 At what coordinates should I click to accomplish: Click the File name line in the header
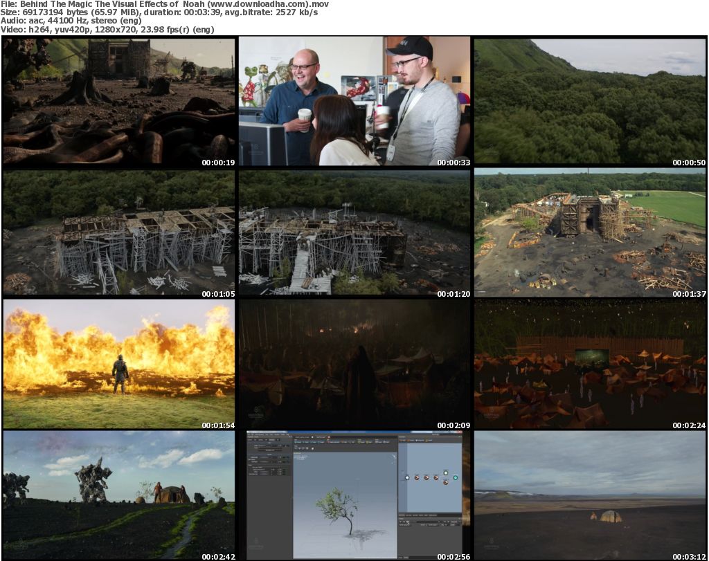click(x=165, y=4)
